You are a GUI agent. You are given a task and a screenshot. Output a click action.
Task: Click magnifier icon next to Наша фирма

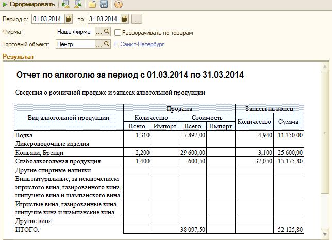[107, 32]
